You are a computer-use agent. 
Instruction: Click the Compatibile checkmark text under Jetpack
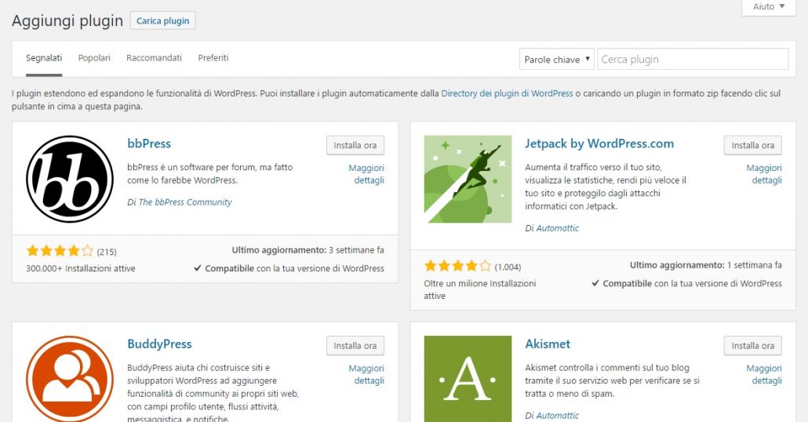pyautogui.click(x=687, y=283)
